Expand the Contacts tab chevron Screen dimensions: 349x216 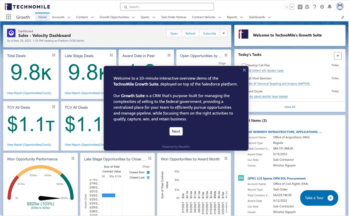92,17
